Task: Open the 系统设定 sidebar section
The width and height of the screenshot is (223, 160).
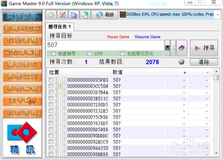Action: [22, 76]
